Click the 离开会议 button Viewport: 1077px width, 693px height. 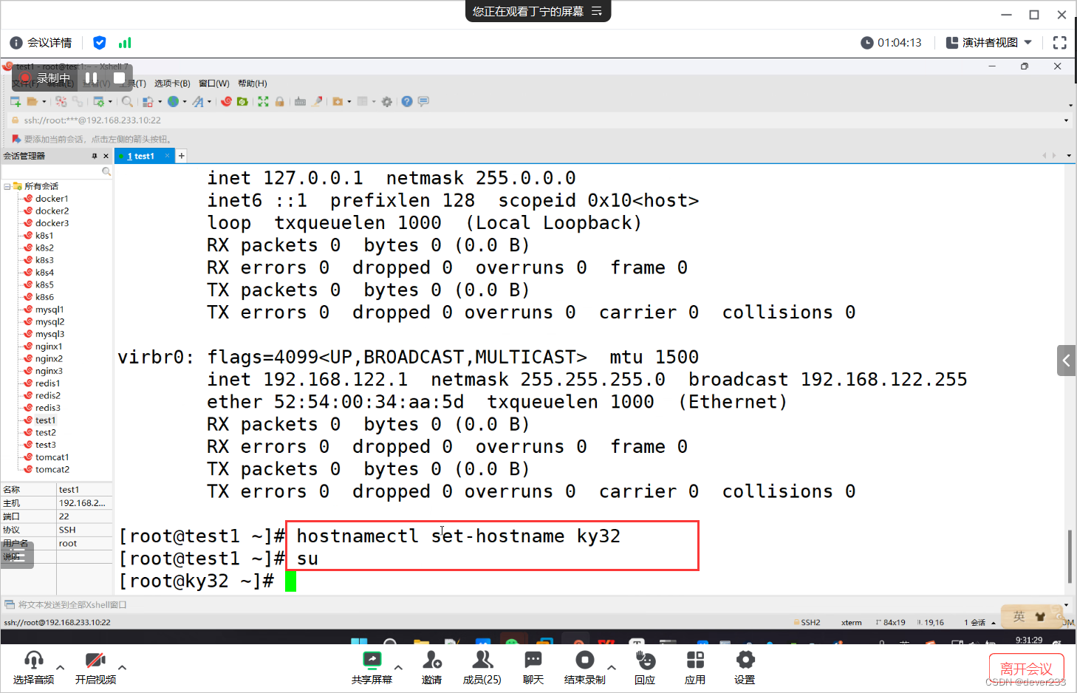(1026, 669)
